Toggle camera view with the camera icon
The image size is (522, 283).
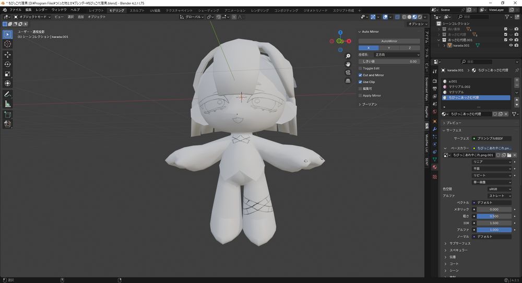point(348,73)
